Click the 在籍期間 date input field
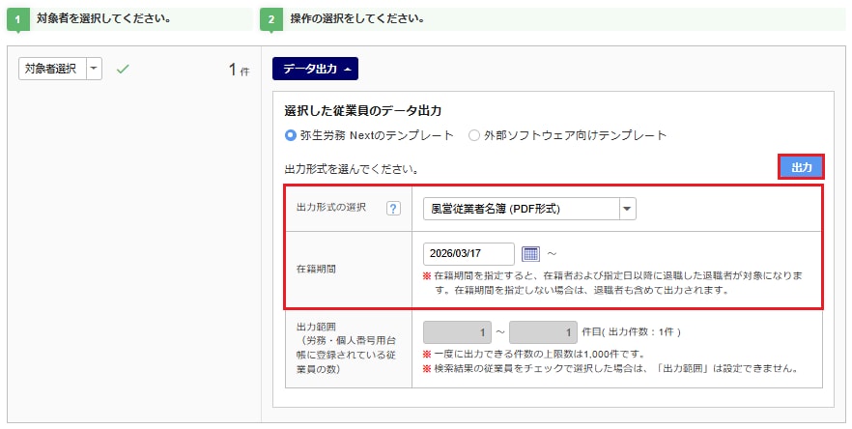The height and width of the screenshot is (429, 852). point(468,254)
